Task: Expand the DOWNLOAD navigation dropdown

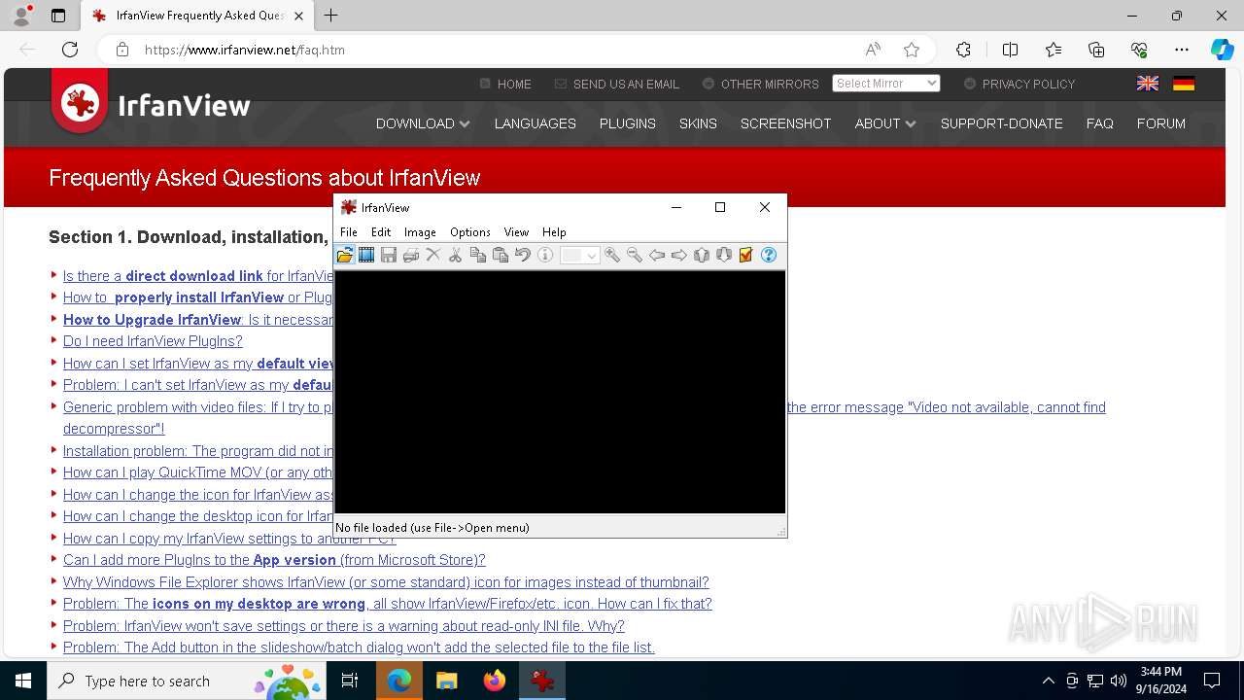Action: pyautogui.click(x=423, y=123)
